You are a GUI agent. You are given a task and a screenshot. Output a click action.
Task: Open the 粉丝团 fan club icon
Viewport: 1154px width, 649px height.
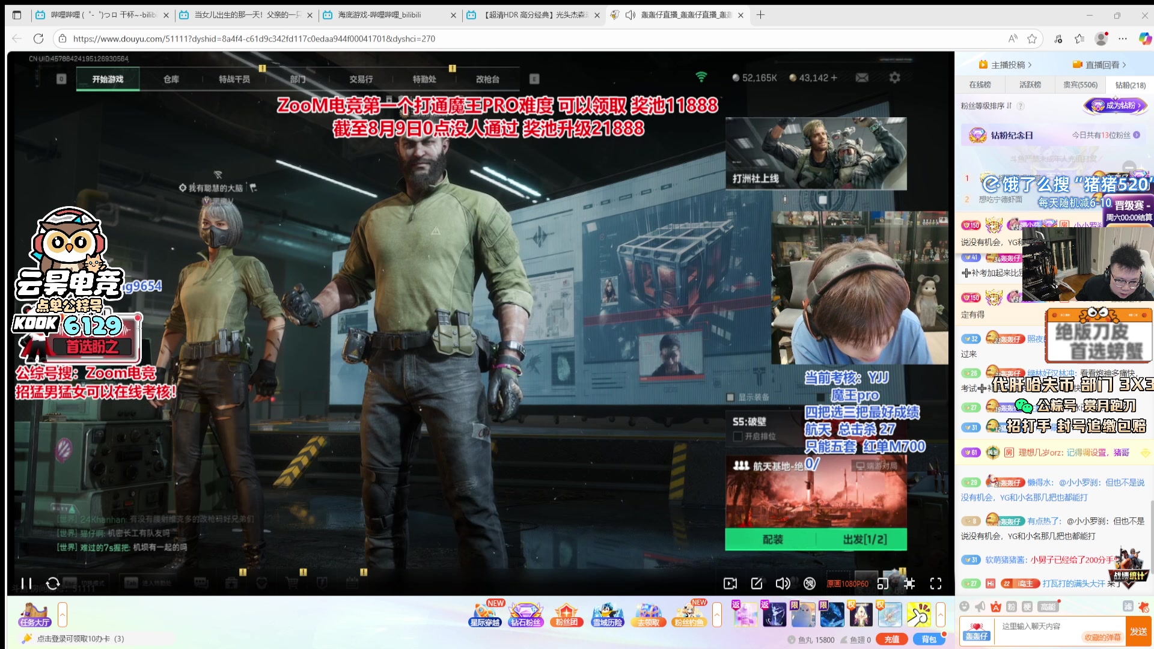(566, 615)
